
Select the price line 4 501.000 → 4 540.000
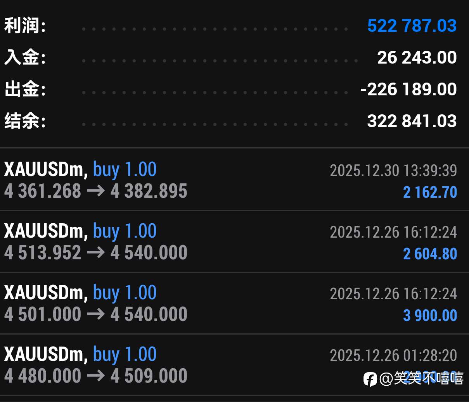(x=96, y=314)
